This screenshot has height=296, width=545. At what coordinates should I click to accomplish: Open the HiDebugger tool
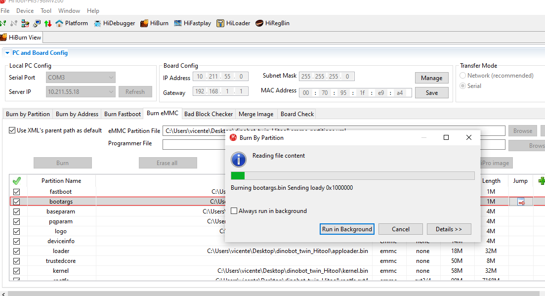(x=114, y=23)
